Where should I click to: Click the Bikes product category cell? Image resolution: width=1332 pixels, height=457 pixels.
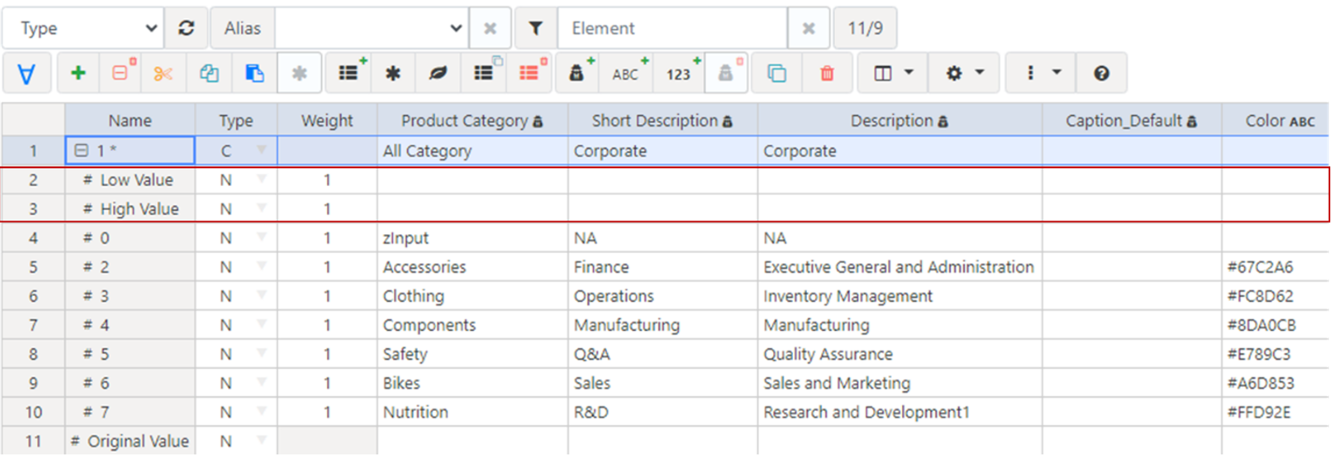[472, 383]
